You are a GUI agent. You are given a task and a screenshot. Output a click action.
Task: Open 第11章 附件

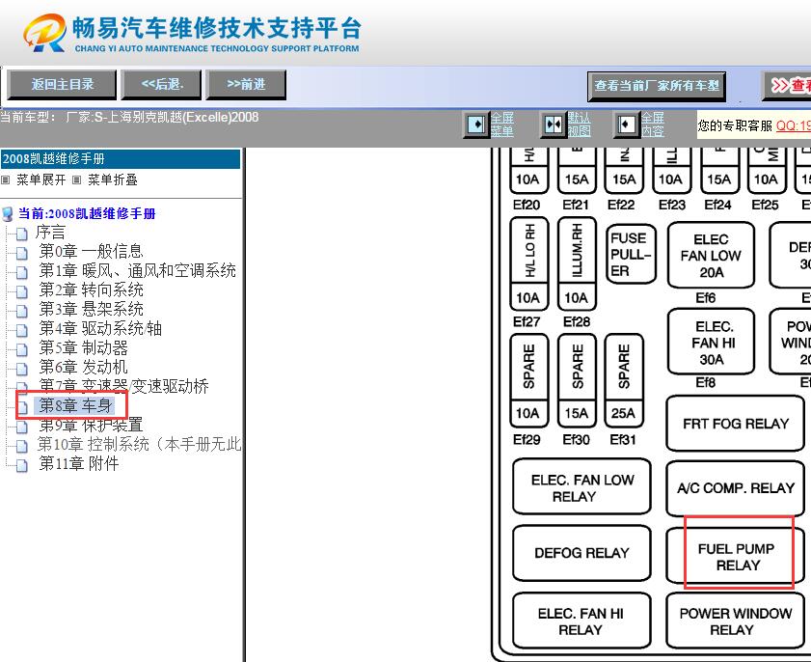pyautogui.click(x=79, y=463)
